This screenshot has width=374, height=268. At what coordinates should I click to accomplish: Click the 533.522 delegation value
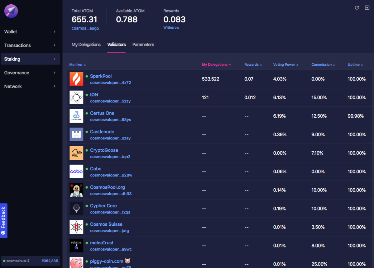211,79
